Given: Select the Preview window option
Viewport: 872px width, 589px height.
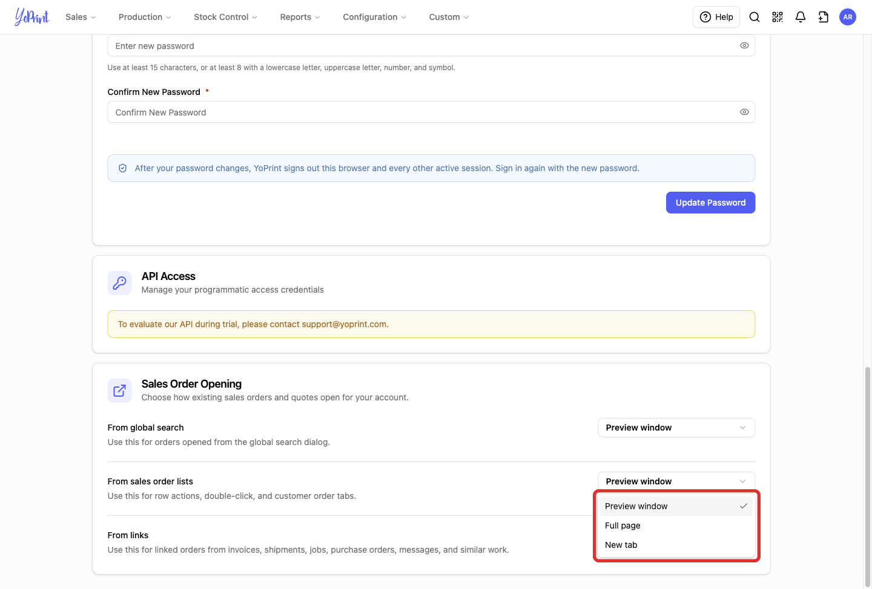Looking at the screenshot, I should [676, 506].
